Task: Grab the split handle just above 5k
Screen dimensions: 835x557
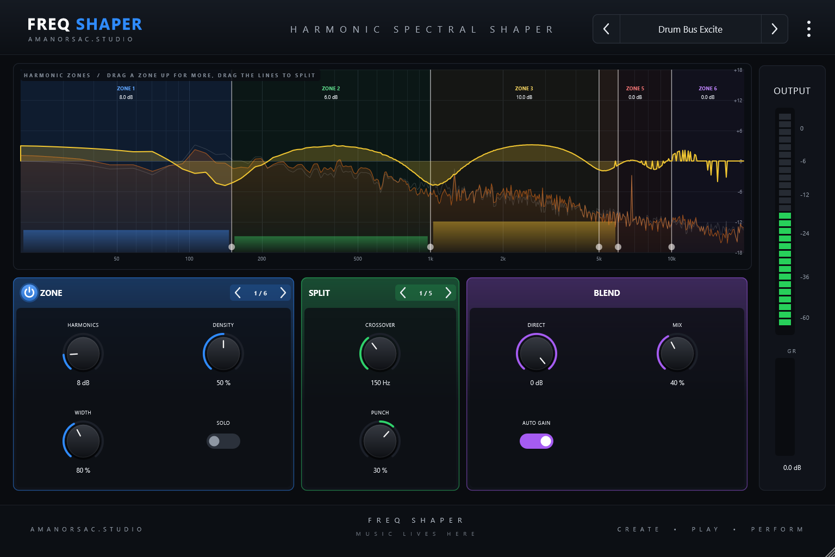Action: [618, 247]
